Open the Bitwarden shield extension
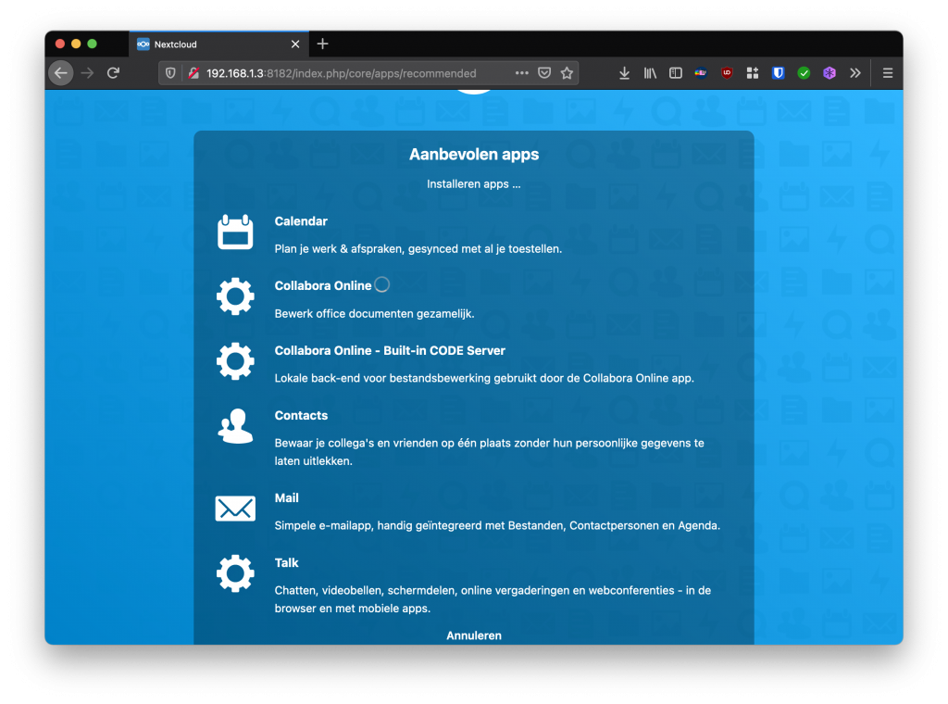Screen dimensions: 948x704 778,73
